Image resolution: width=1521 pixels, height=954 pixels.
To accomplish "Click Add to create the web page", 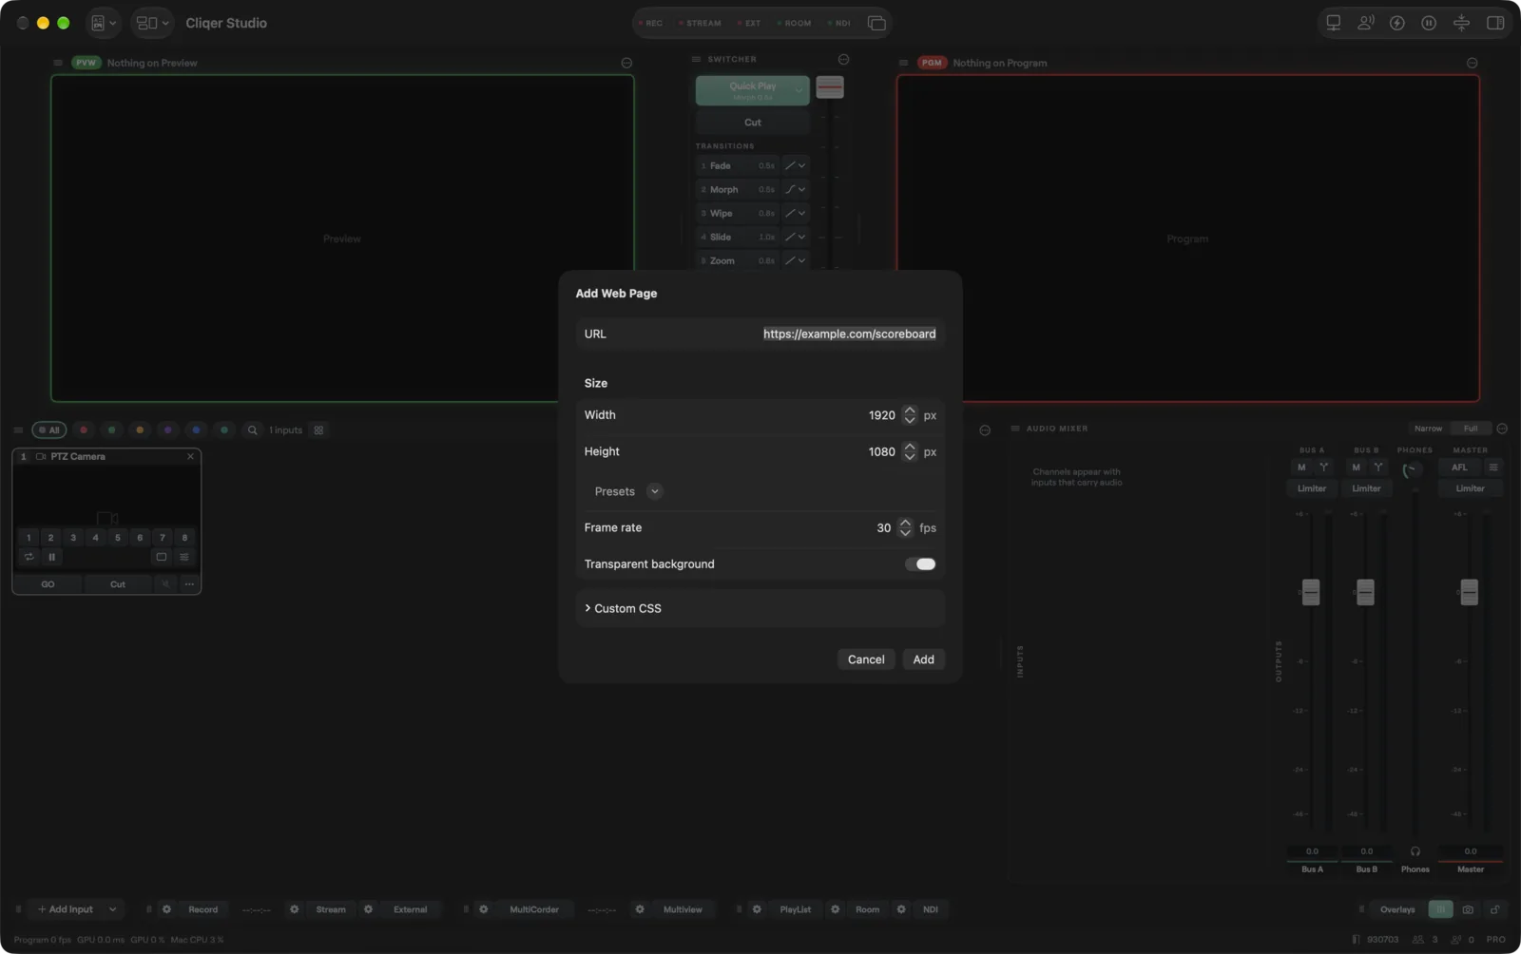I will [924, 659].
